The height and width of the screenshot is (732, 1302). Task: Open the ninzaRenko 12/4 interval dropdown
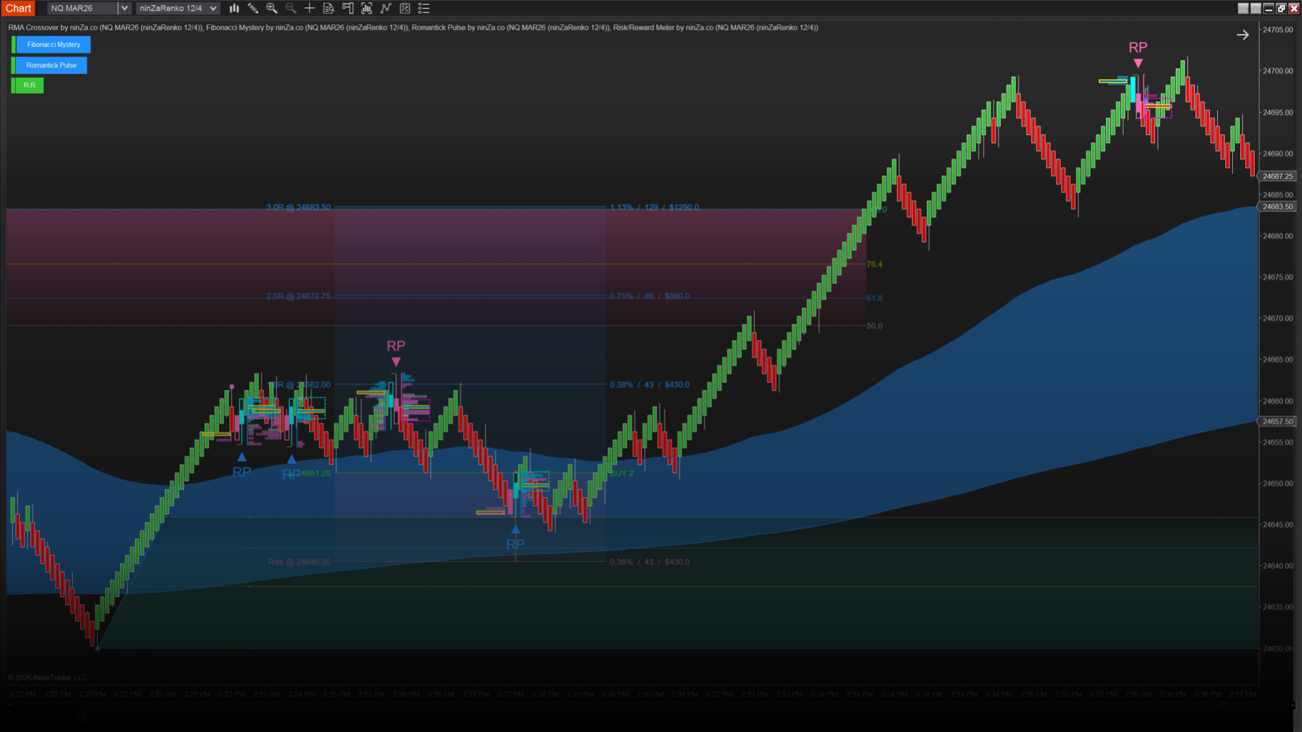178,8
